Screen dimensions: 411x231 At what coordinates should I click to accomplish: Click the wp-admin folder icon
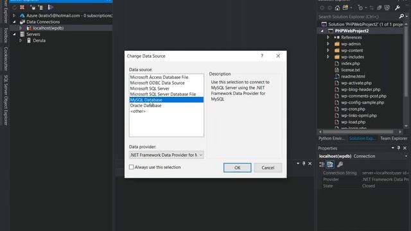[x=337, y=44]
